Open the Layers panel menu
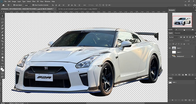This screenshot has height=104, width=196. pos(195,33)
